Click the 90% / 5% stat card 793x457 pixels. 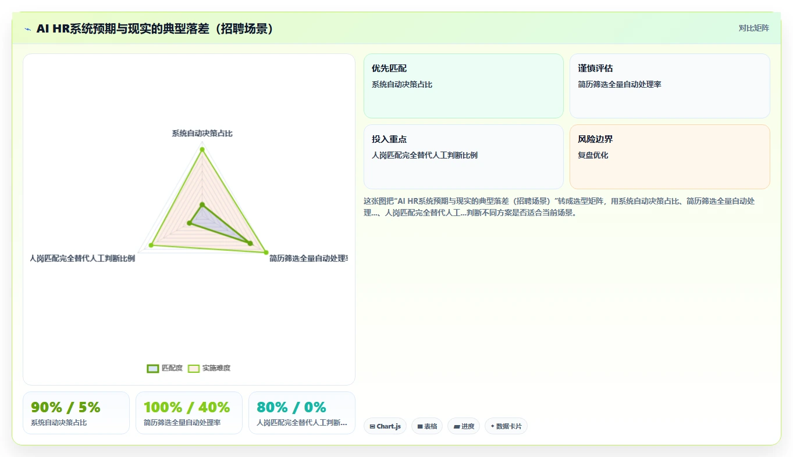pos(76,413)
